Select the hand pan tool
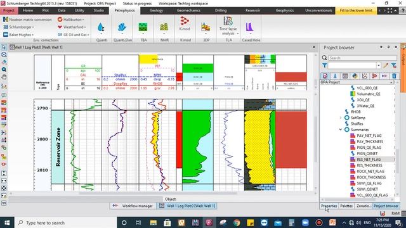406x228 pixels. [x=4, y=77]
